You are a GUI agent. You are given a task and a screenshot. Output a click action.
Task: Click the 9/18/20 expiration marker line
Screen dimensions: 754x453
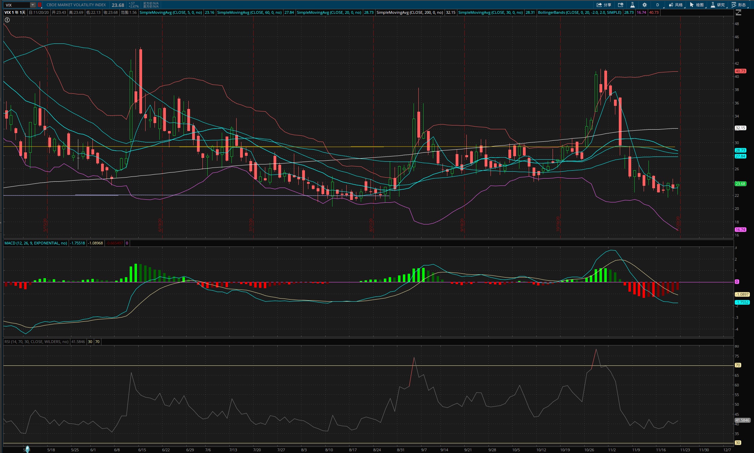(x=464, y=128)
